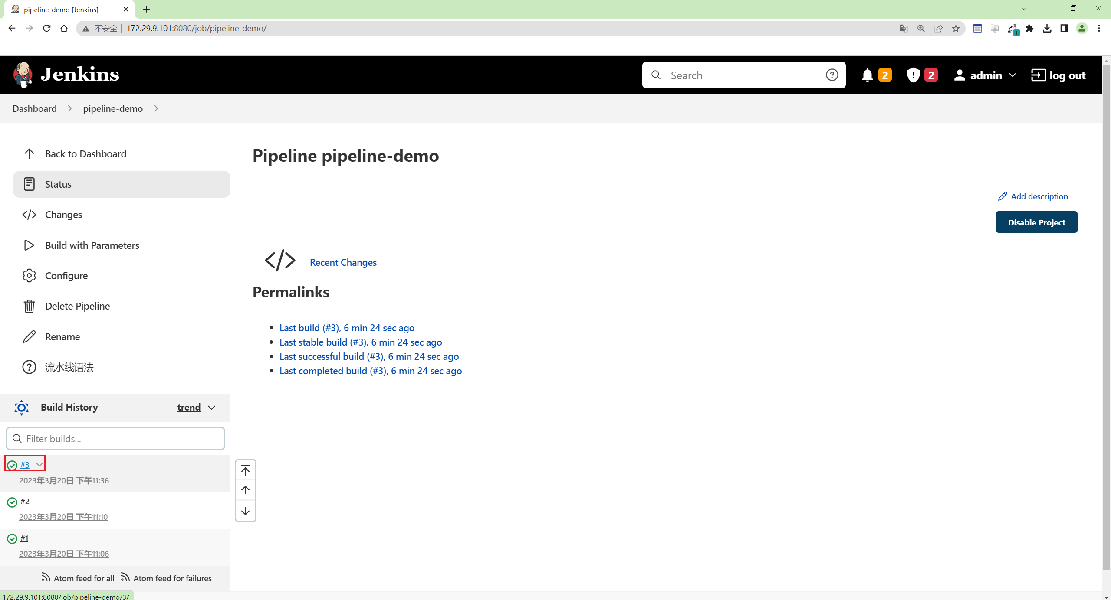
Task: Open a new browser tab
Action: point(146,9)
